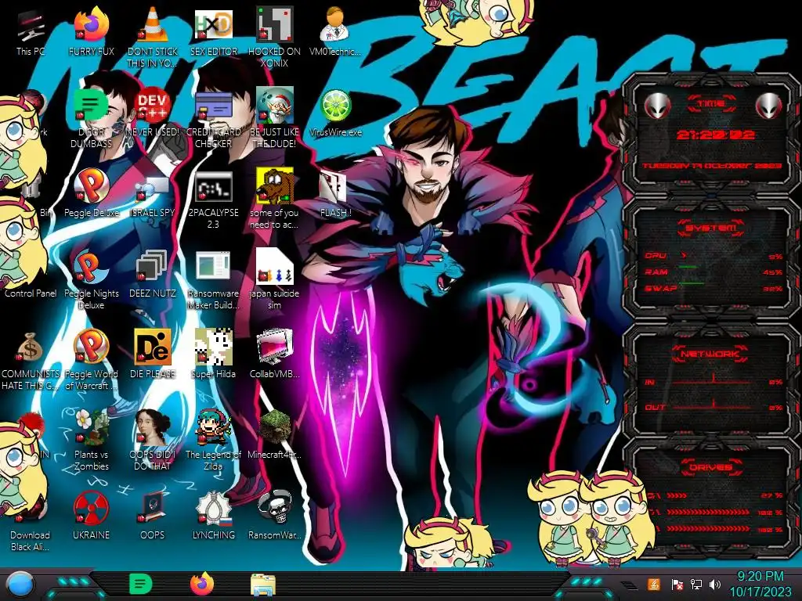802x601 pixels.
Task: Open the Minecraft4fr grass block icon
Action: click(274, 427)
